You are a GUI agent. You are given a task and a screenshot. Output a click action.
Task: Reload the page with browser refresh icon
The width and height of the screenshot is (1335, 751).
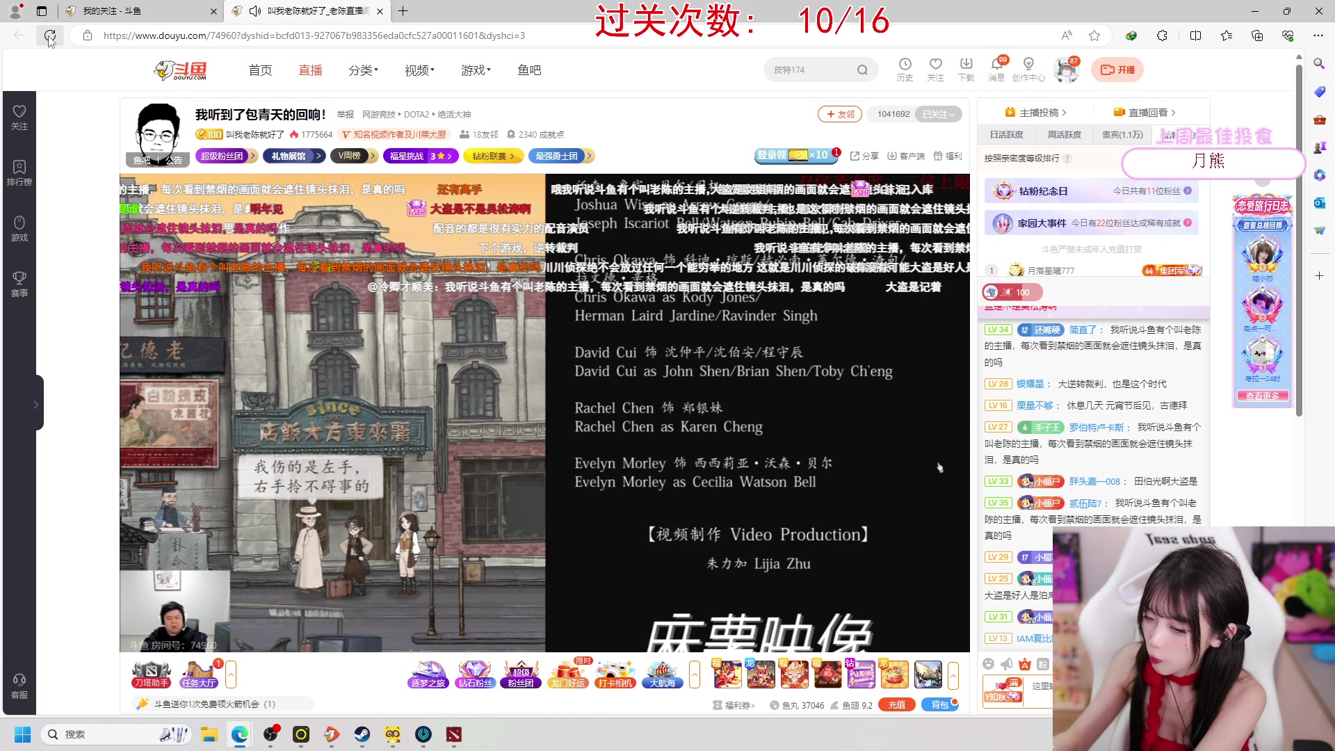coord(50,35)
